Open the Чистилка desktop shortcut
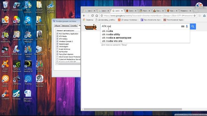This screenshot has height=116, width=207. tap(16, 95)
